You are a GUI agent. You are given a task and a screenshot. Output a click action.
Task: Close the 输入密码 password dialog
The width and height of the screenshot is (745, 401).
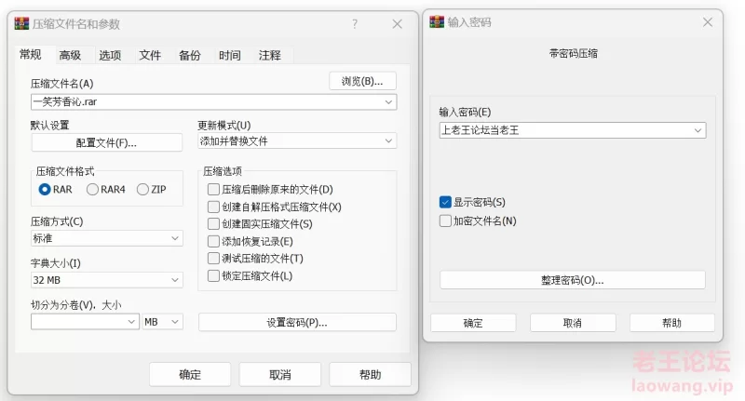708,21
